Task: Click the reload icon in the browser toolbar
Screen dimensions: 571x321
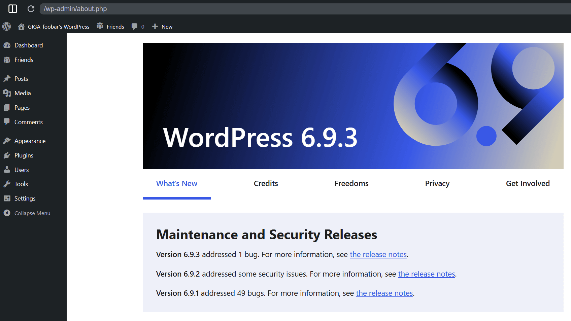Action: coord(31,9)
